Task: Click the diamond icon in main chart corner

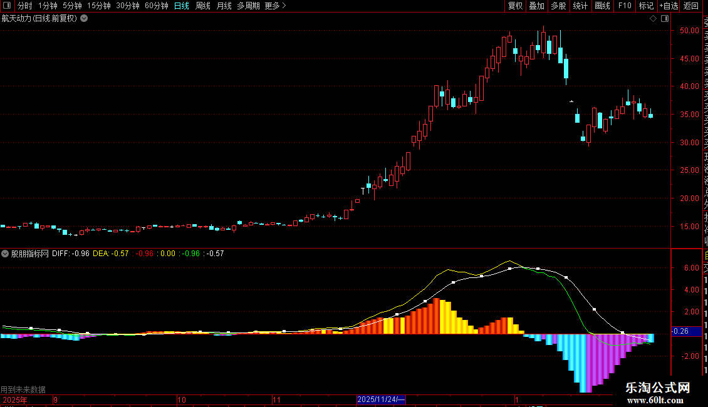Action: click(653, 19)
